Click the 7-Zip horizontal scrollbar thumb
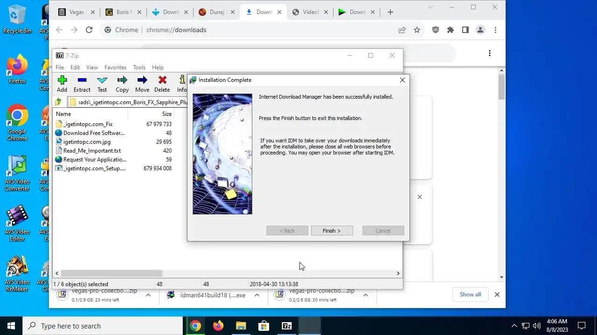Image resolution: width=597 pixels, height=335 pixels. click(111, 274)
